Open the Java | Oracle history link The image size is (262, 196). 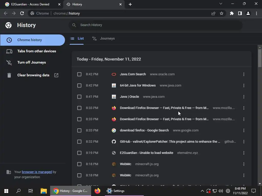pyautogui.click(x=129, y=97)
